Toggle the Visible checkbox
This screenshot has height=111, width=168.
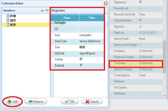pyautogui.click(x=81, y=59)
